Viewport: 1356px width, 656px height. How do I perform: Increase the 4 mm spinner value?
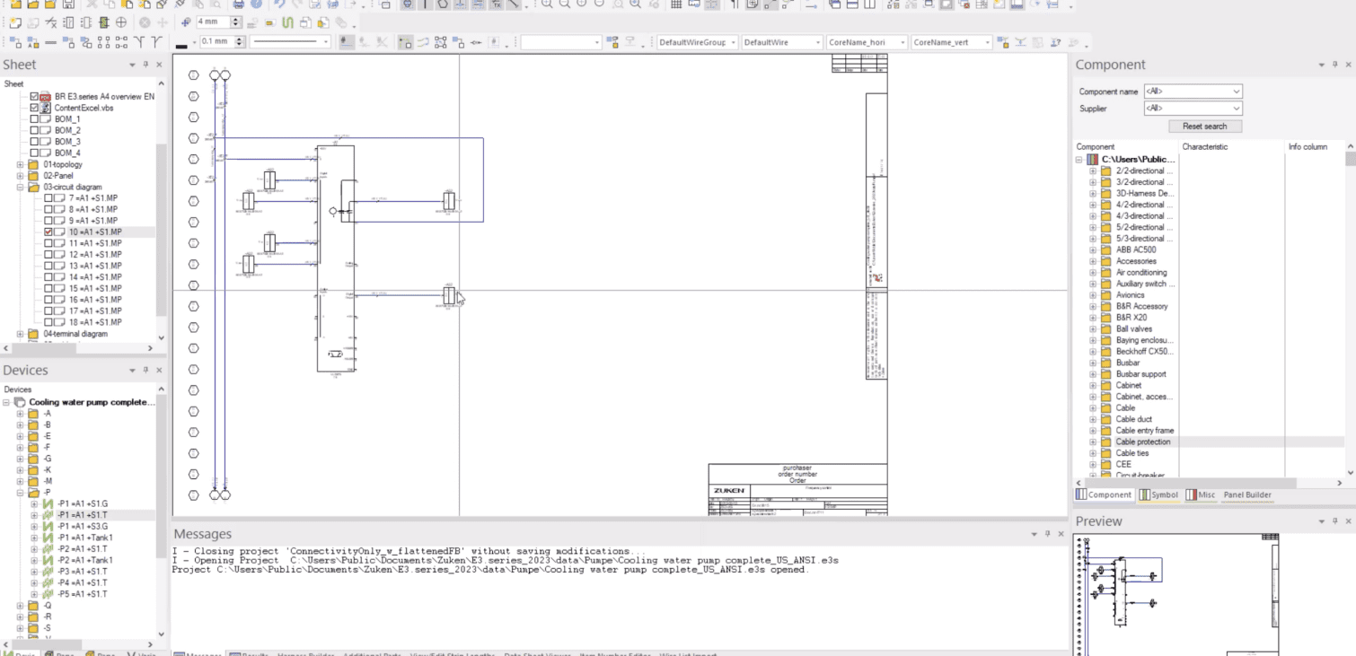point(237,19)
